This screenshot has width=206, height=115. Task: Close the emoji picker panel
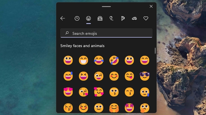pos(151,6)
